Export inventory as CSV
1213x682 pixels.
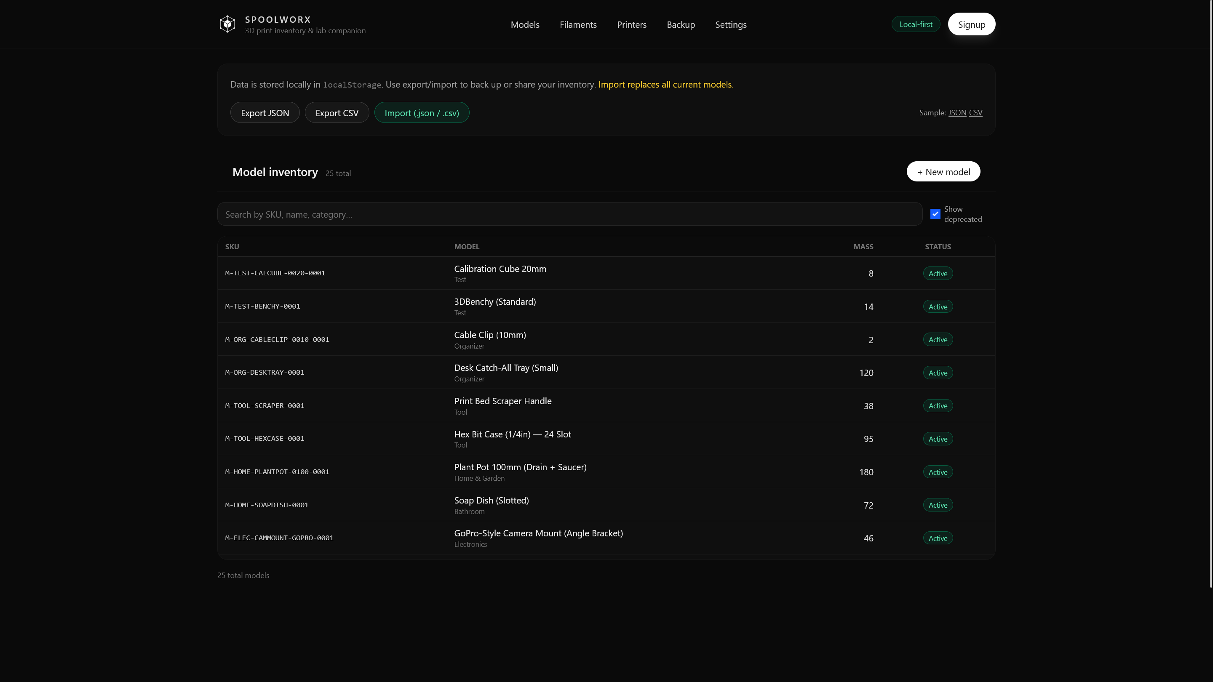(x=337, y=112)
